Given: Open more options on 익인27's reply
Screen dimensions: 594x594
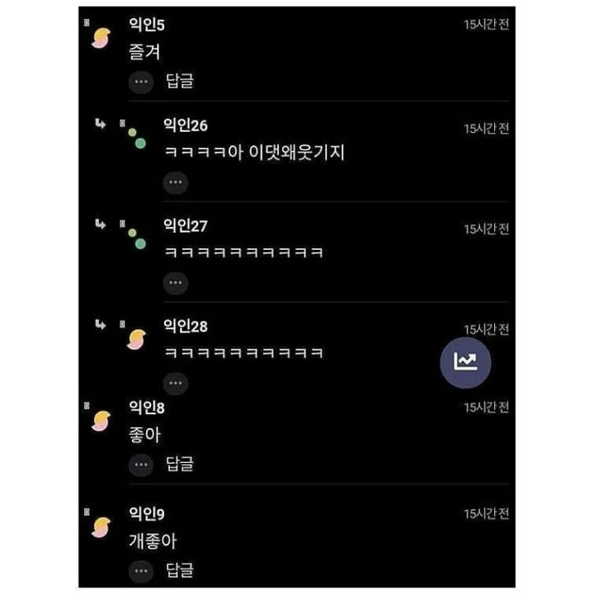Looking at the screenshot, I should point(176,283).
